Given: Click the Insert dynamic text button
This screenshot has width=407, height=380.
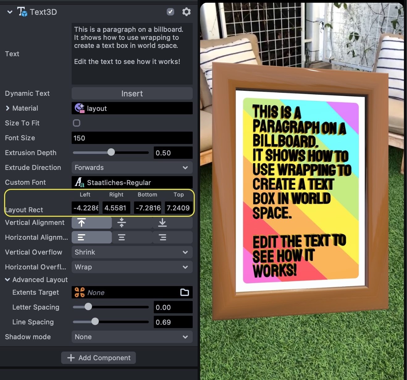Looking at the screenshot, I should 132,93.
